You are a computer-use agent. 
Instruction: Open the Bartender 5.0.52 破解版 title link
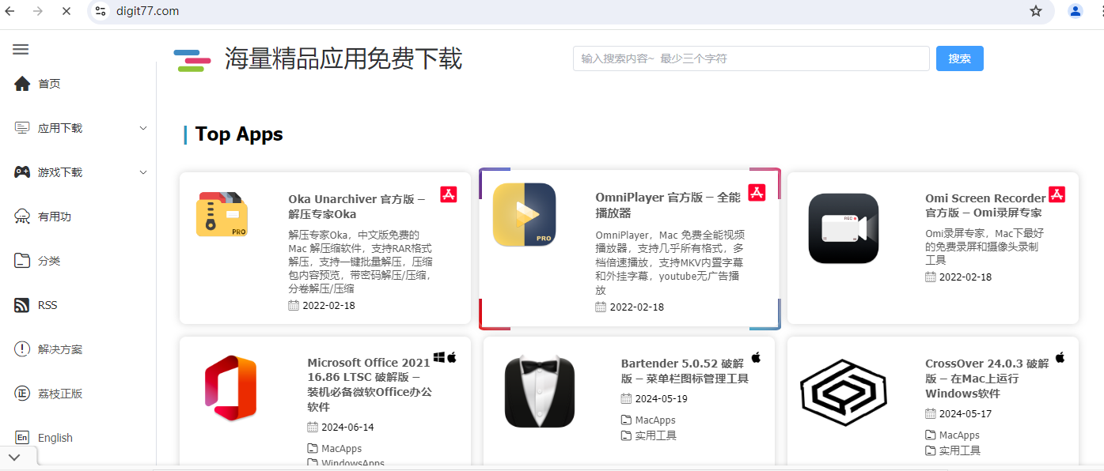(682, 371)
